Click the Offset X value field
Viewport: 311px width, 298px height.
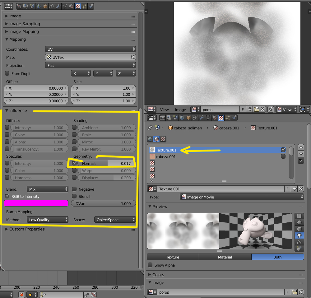coord(36,88)
